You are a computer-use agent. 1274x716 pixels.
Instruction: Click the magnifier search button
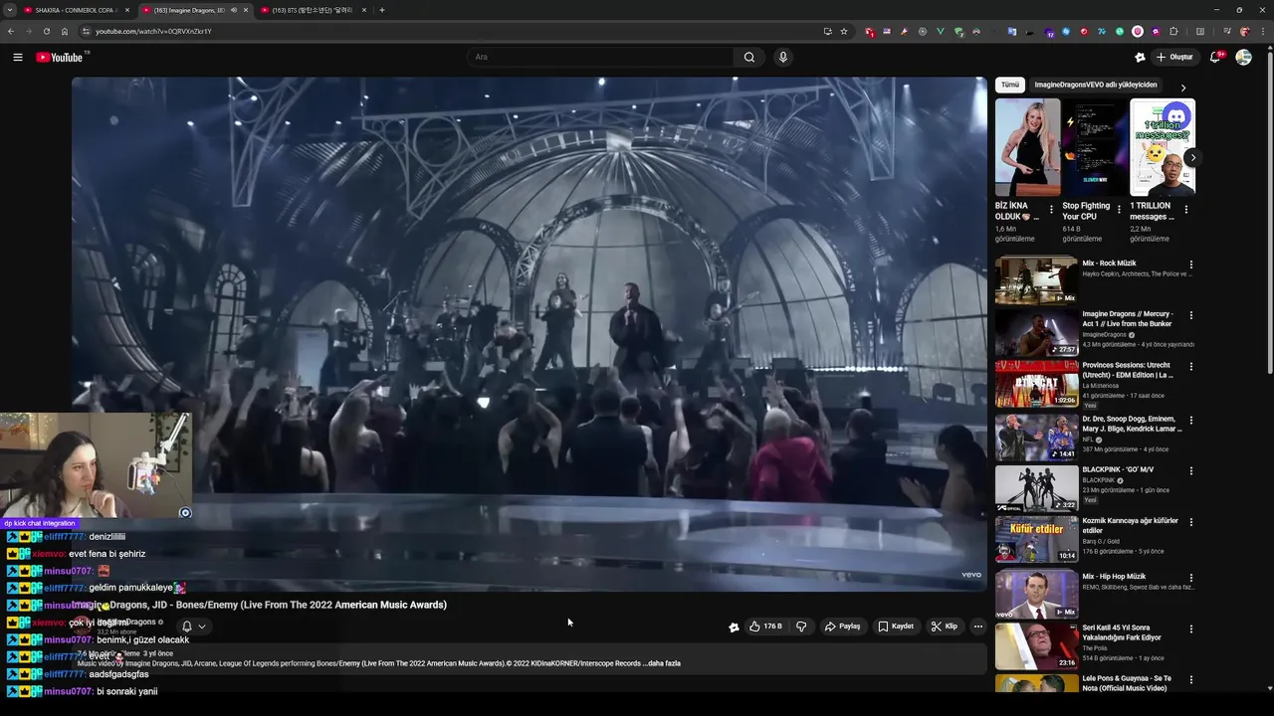[x=749, y=57]
